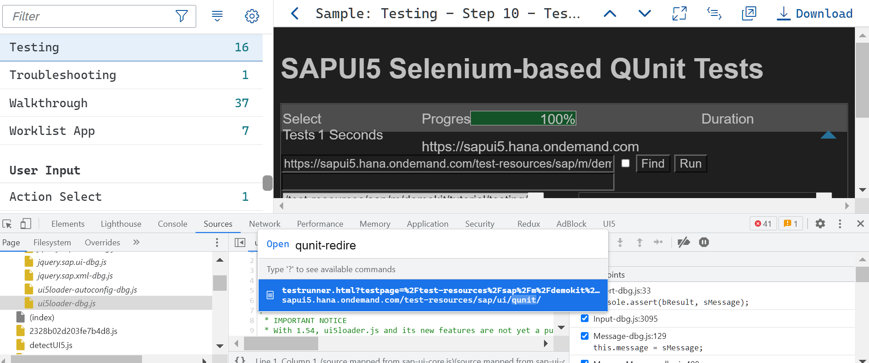Click the 41 errors indicator
Viewport: 869px width, 363px height.
pos(763,224)
